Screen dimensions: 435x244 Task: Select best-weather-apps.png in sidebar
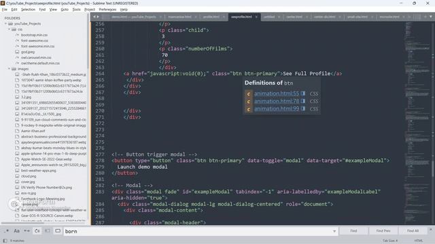coord(39,170)
